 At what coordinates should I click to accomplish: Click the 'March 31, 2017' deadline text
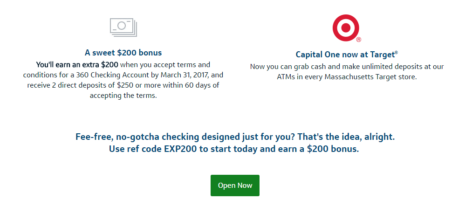pos(184,75)
